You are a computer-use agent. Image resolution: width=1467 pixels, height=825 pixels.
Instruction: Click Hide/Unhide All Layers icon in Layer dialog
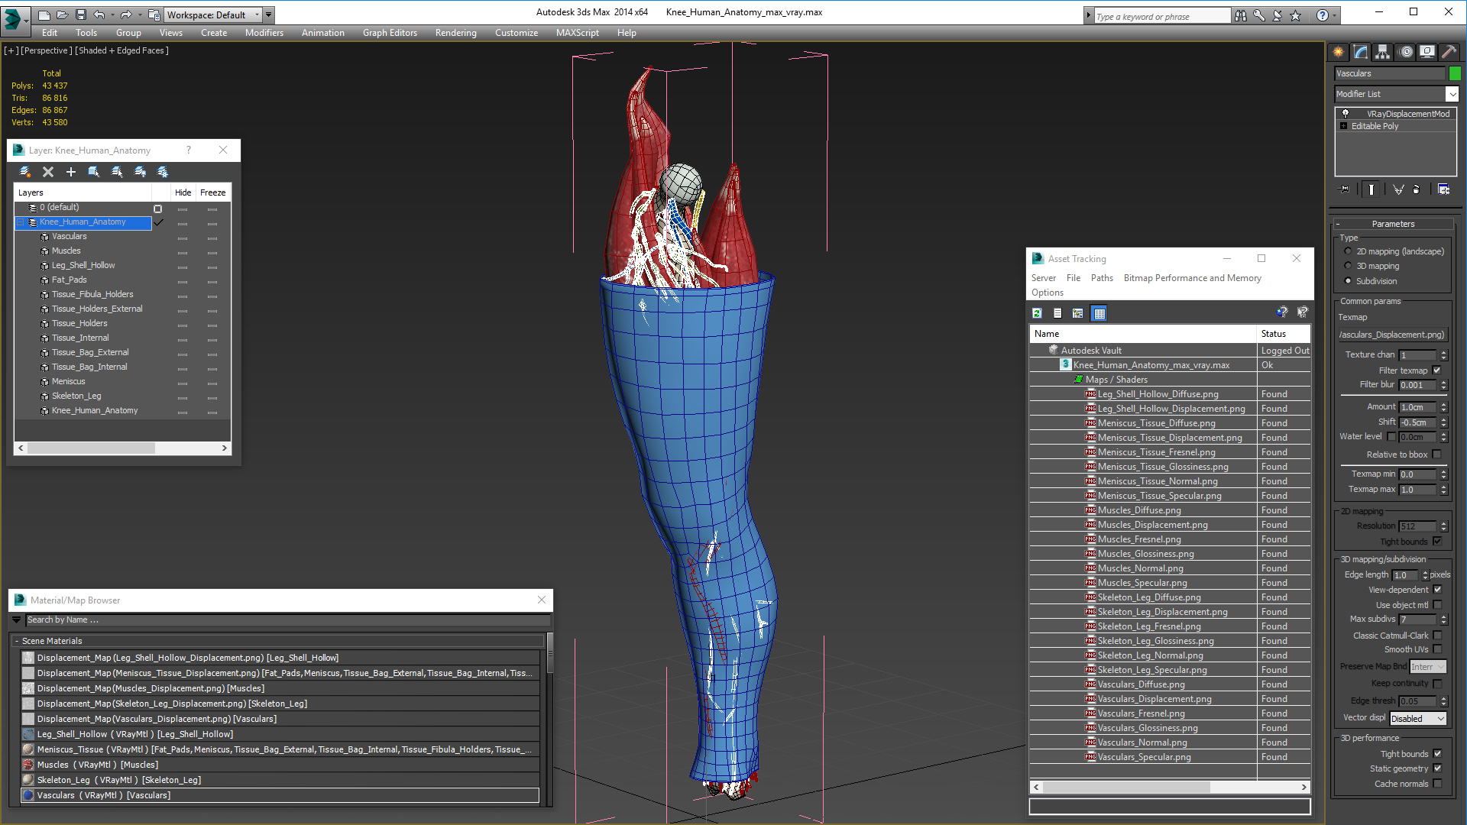pyautogui.click(x=140, y=172)
